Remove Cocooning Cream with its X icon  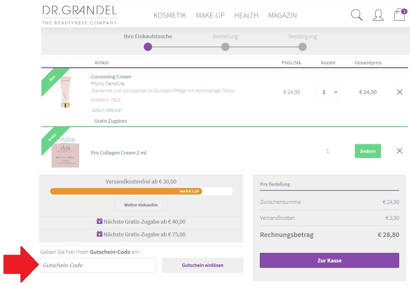click(x=399, y=92)
